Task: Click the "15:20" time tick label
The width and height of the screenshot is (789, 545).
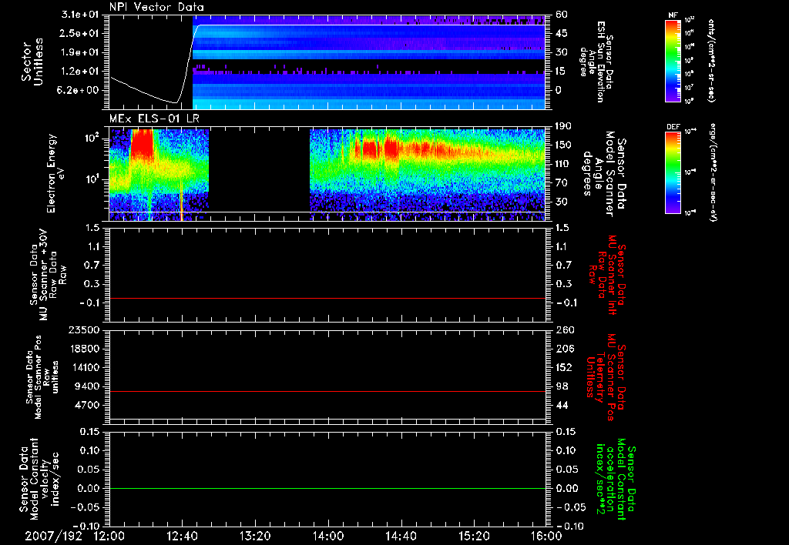Action: [x=474, y=536]
